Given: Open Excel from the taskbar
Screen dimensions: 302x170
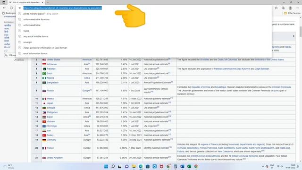Looking at the screenshot, I should (189, 166).
